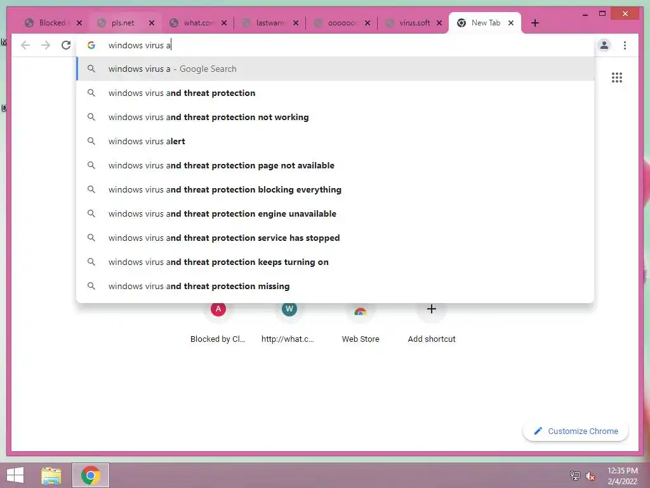Open the Windows Start menu
This screenshot has width=650, height=488.
(x=15, y=475)
